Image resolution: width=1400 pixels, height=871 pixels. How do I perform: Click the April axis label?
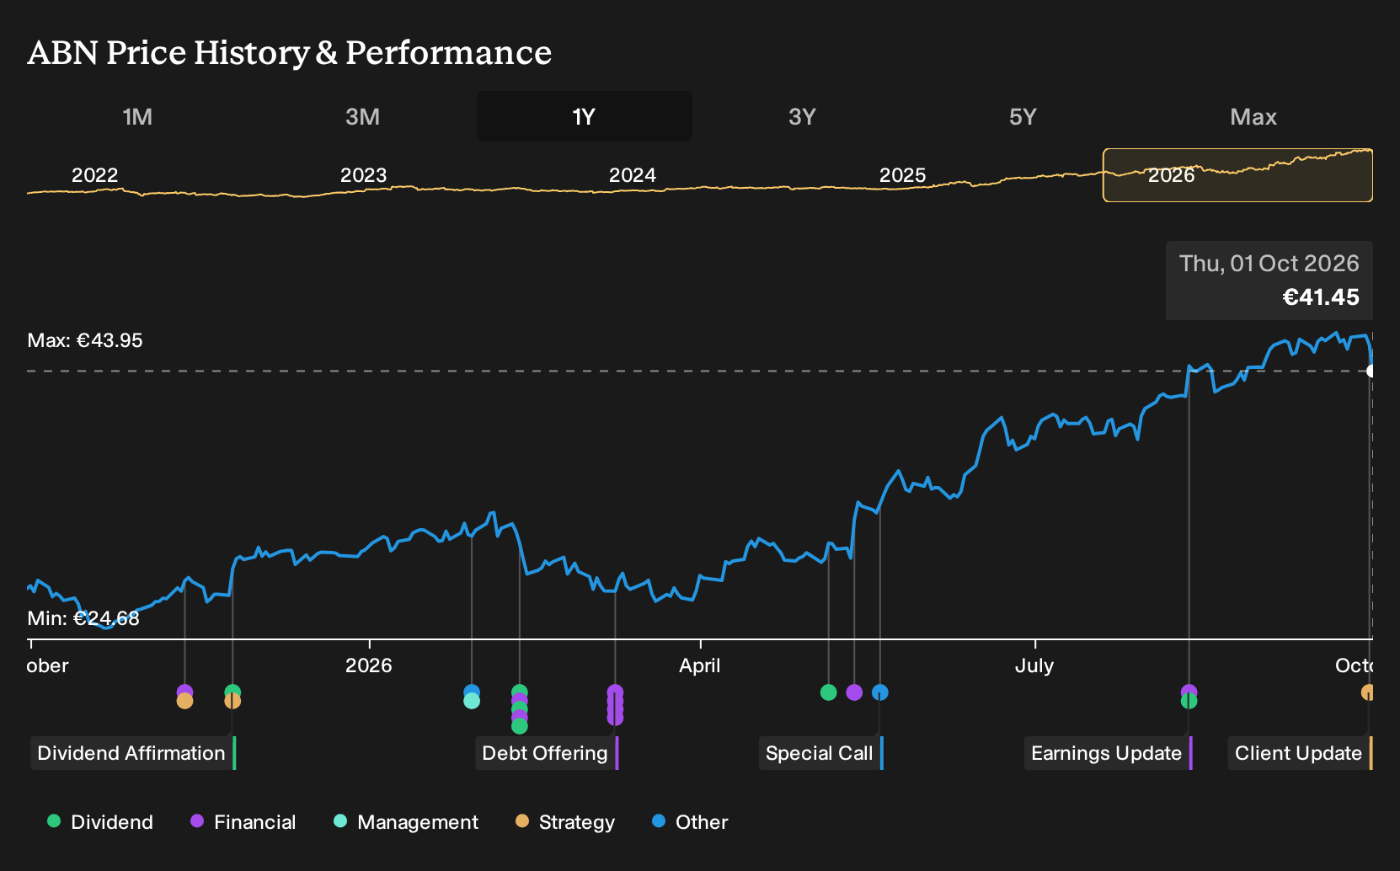click(x=700, y=665)
